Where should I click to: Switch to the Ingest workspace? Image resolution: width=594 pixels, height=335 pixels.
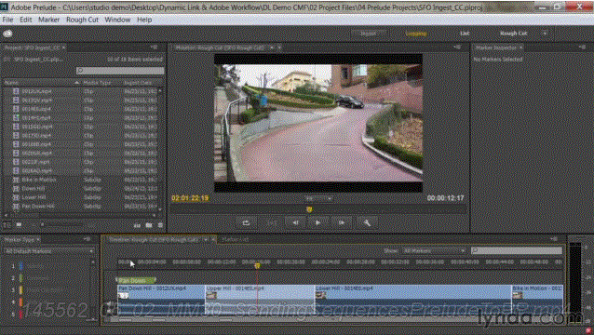coord(368,33)
